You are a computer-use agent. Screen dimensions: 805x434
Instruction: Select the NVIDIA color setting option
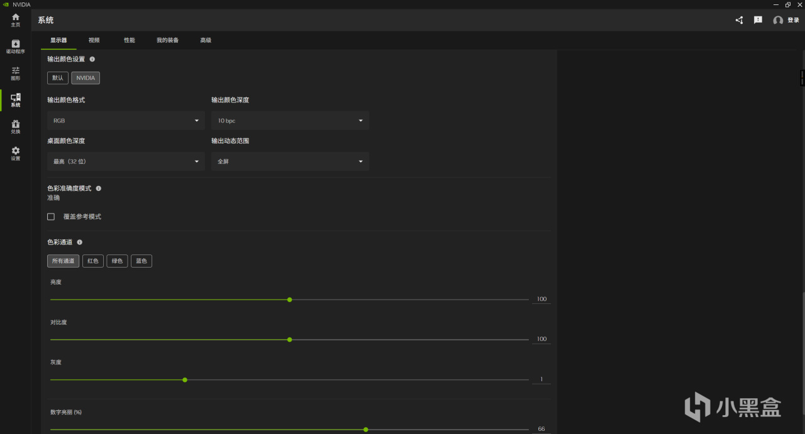pos(86,78)
